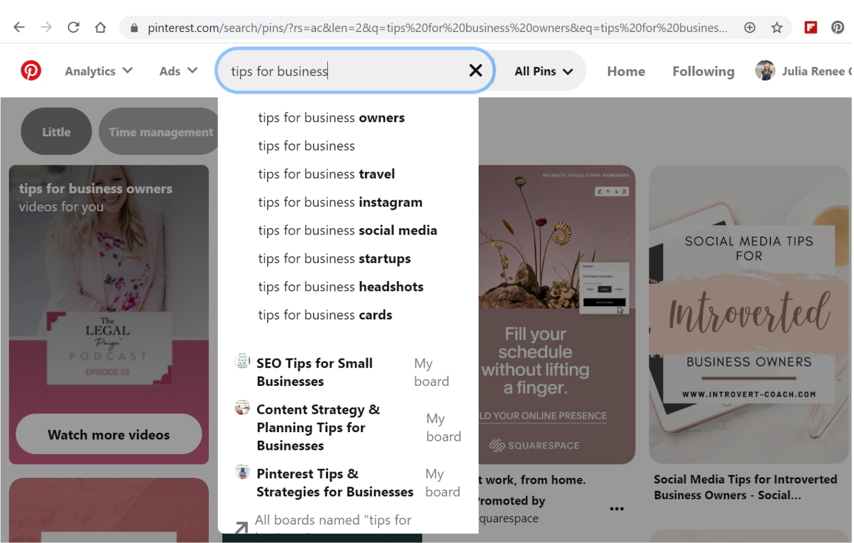Click the browser forward arrow
The image size is (854, 543).
coord(46,27)
